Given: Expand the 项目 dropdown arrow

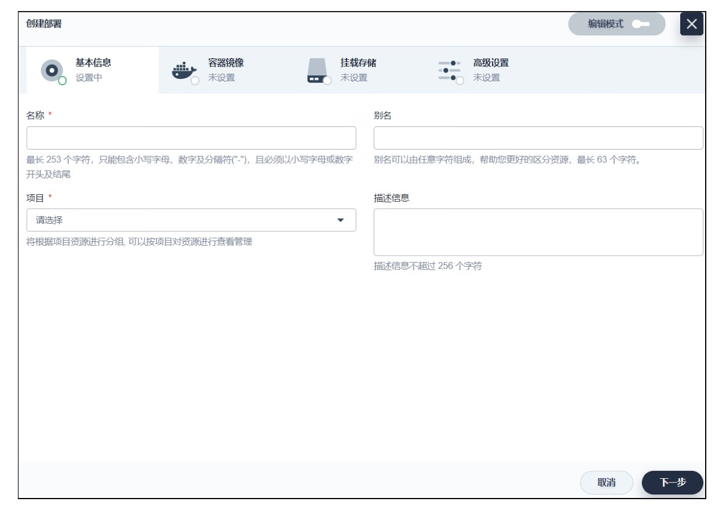Looking at the screenshot, I should click(340, 220).
